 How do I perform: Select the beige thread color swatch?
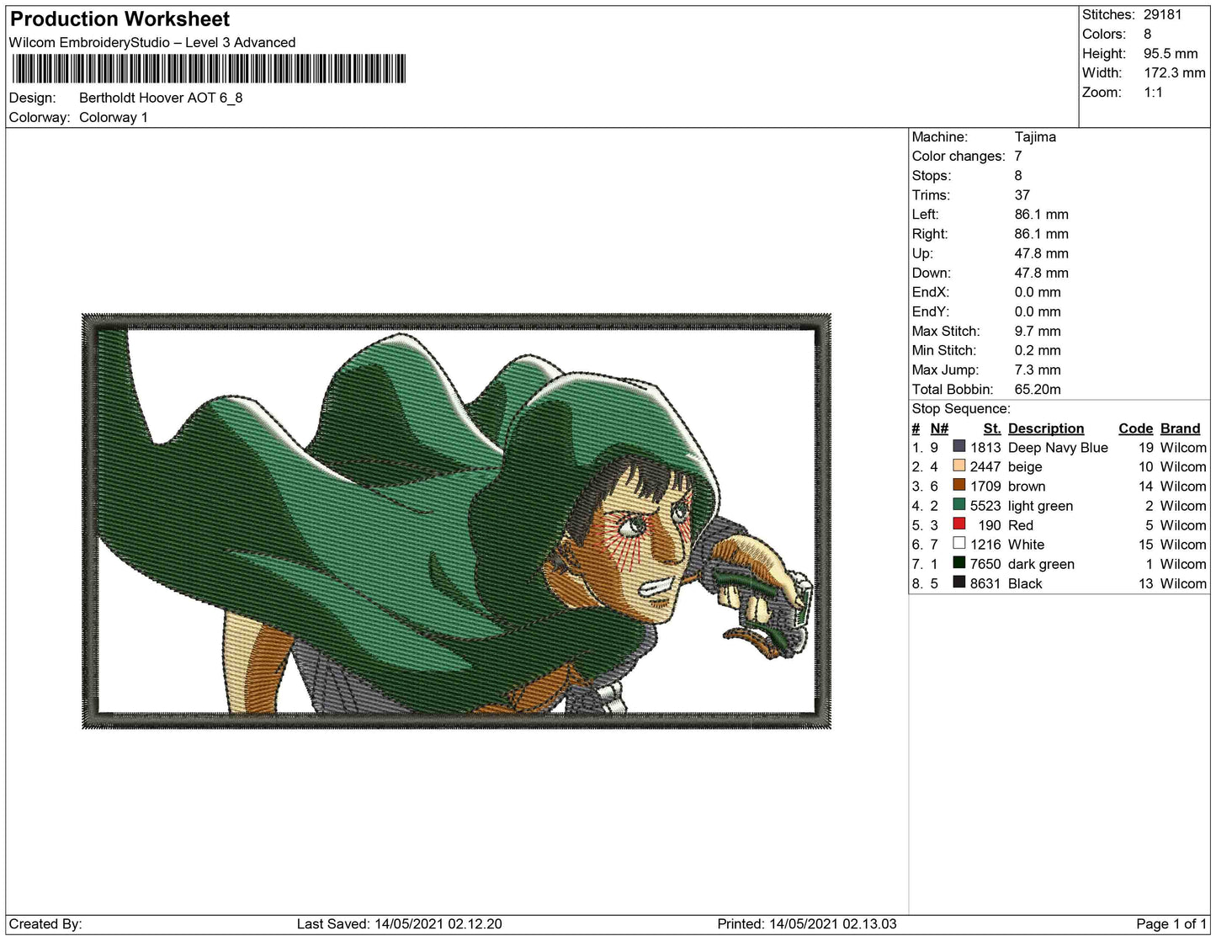coord(958,466)
